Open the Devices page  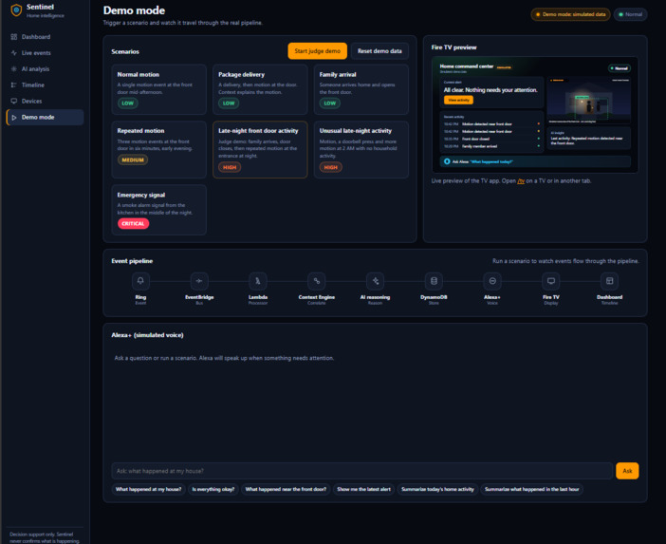coord(45,102)
